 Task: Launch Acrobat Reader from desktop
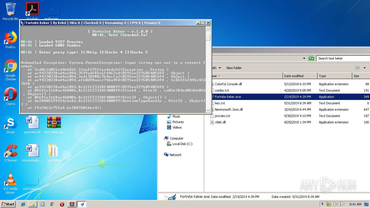(x=32, y=11)
